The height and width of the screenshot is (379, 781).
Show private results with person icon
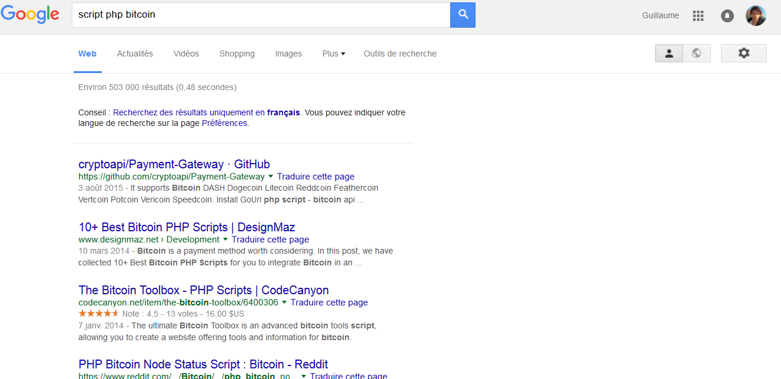tap(669, 53)
